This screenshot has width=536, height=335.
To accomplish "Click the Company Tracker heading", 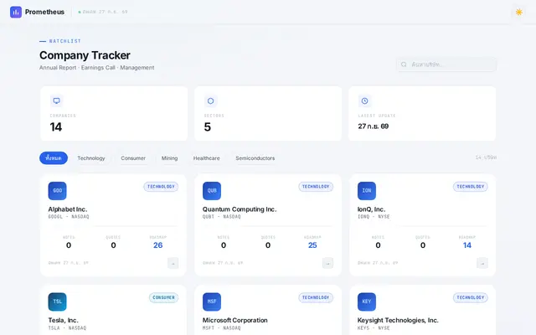I will click(x=85, y=55).
